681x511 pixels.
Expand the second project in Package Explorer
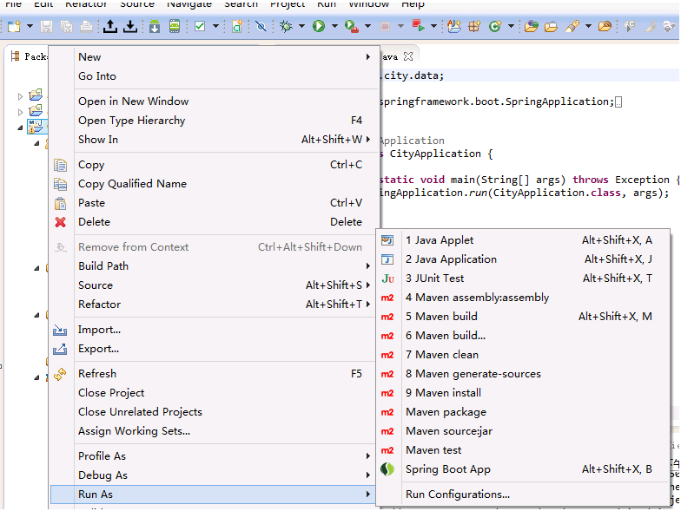20,113
